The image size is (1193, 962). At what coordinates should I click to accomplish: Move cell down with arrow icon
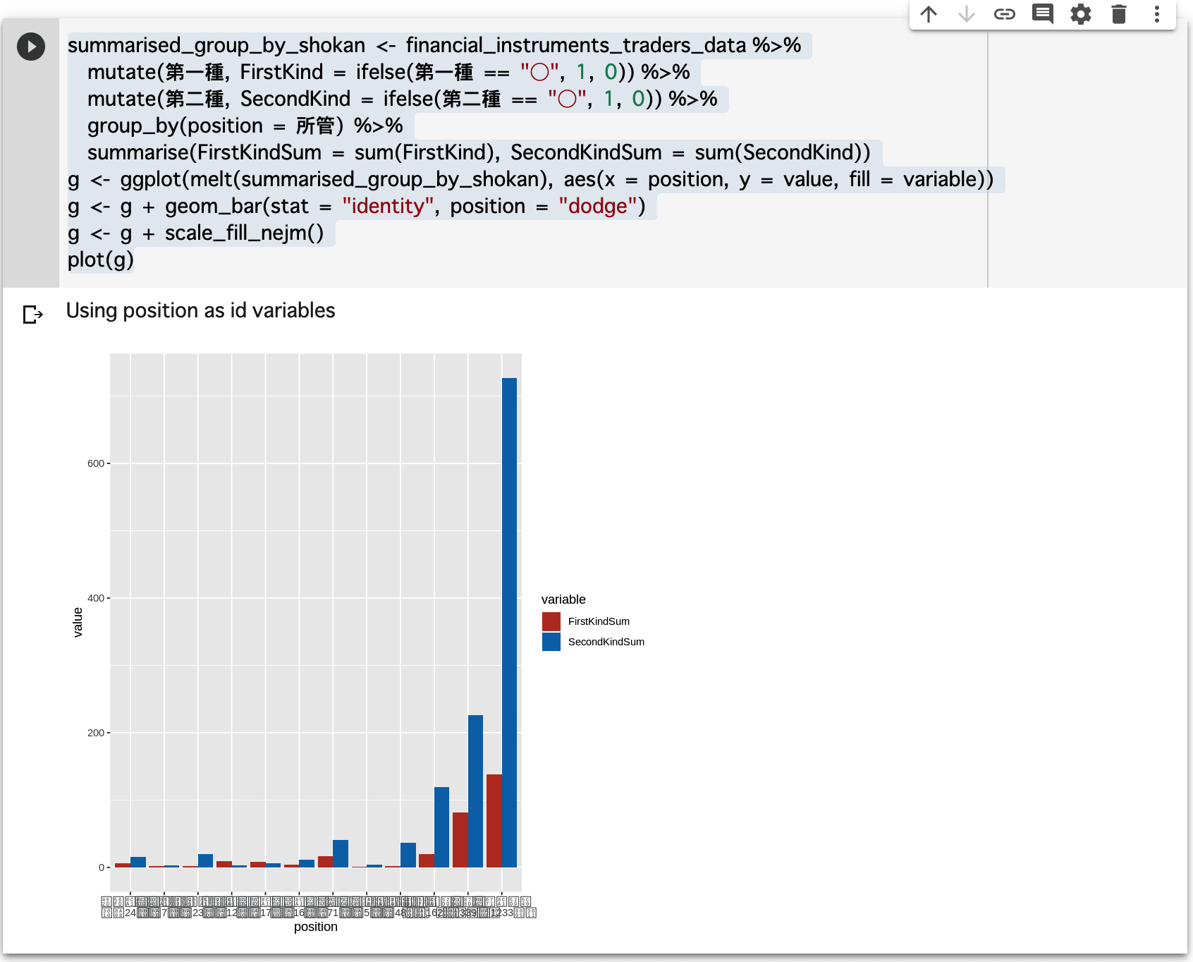point(967,14)
